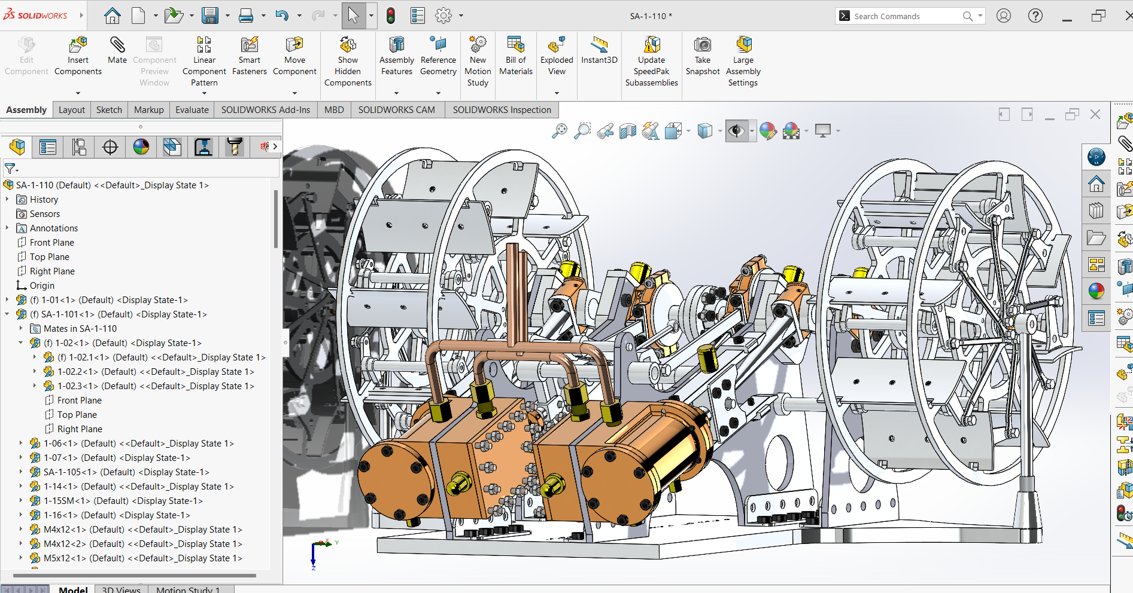Open the DisplayManager color ball tab
Screen dimensions: 1133x593
point(141,146)
